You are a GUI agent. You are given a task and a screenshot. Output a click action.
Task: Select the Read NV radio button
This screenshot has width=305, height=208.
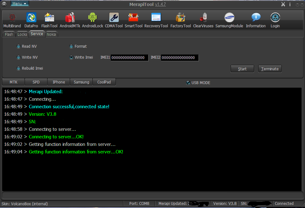point(19,46)
